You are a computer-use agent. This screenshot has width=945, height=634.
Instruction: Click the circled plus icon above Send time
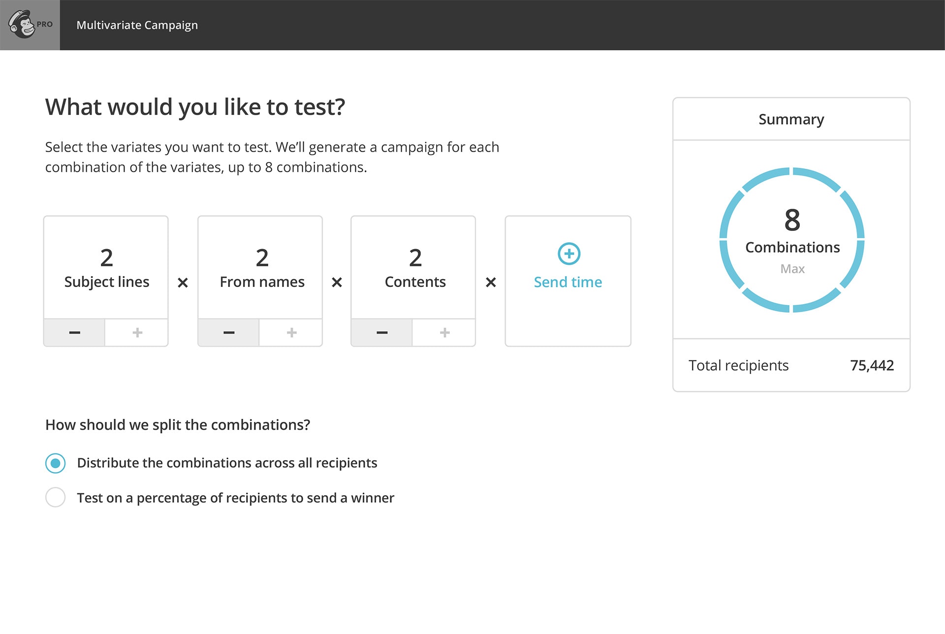(x=568, y=254)
